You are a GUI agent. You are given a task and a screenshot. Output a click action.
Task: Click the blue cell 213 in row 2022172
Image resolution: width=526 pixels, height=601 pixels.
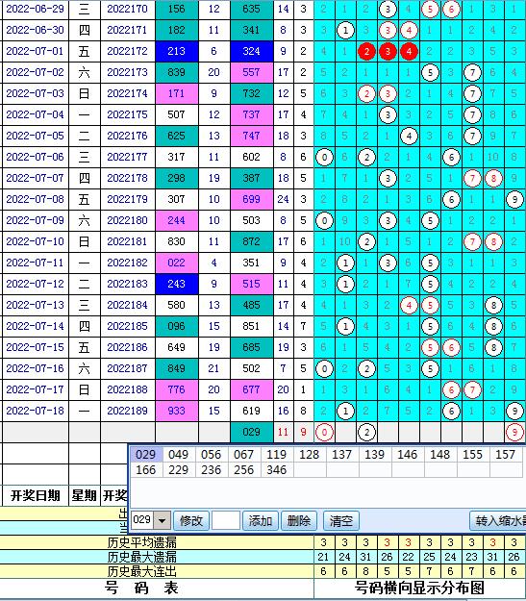(x=176, y=51)
